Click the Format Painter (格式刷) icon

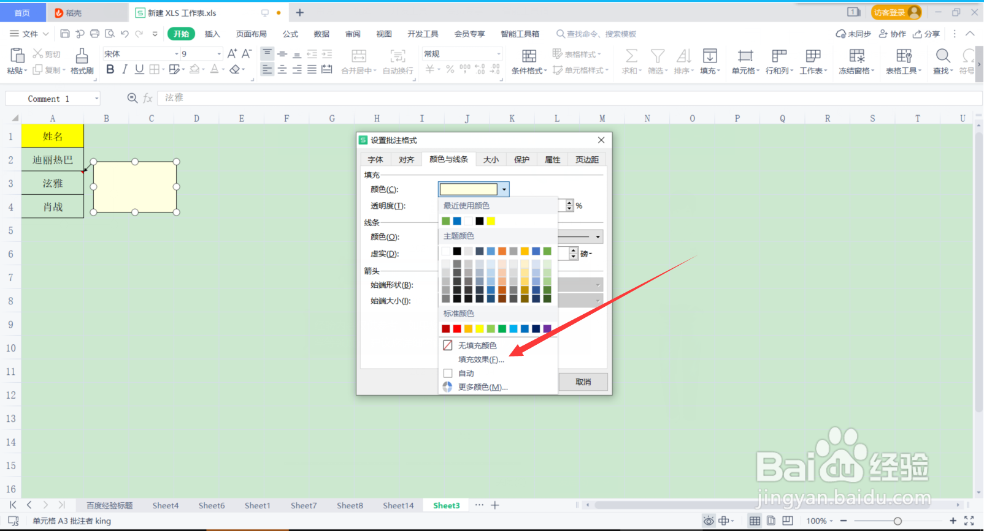[x=82, y=56]
